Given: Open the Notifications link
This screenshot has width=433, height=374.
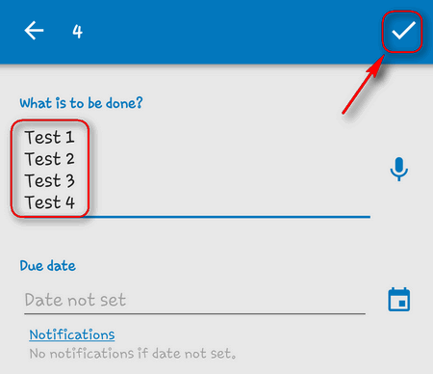Looking at the screenshot, I should [72, 334].
